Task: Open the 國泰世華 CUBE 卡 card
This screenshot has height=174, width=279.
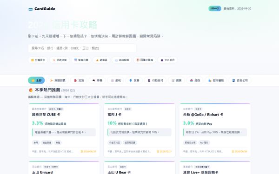Action: click(x=64, y=130)
